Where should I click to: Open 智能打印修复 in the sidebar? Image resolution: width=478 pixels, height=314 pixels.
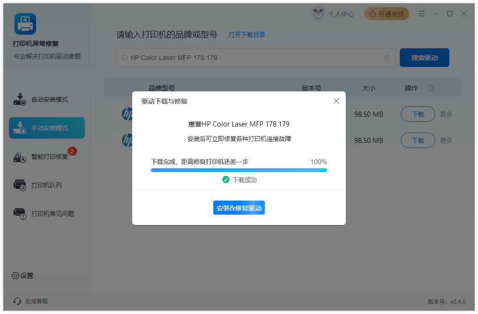(x=47, y=157)
